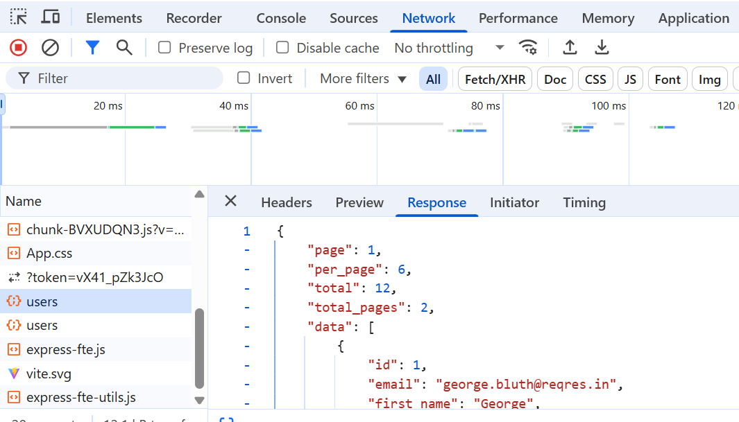This screenshot has height=422, width=739.
Task: Select the Network tab
Action: (x=428, y=18)
